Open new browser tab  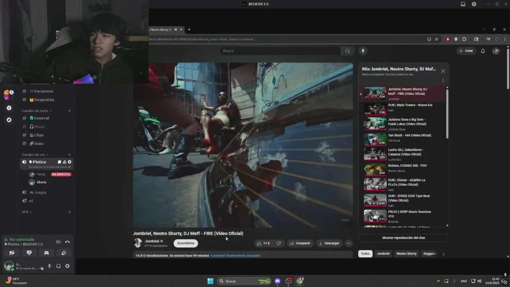[189, 29]
